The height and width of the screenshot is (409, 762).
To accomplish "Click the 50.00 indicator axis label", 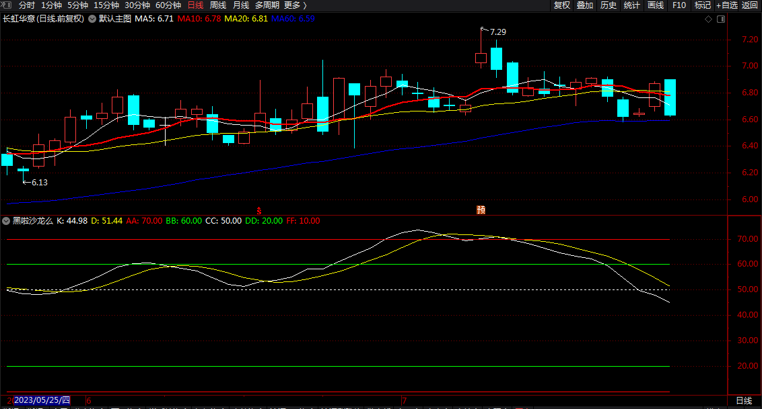I will [747, 289].
